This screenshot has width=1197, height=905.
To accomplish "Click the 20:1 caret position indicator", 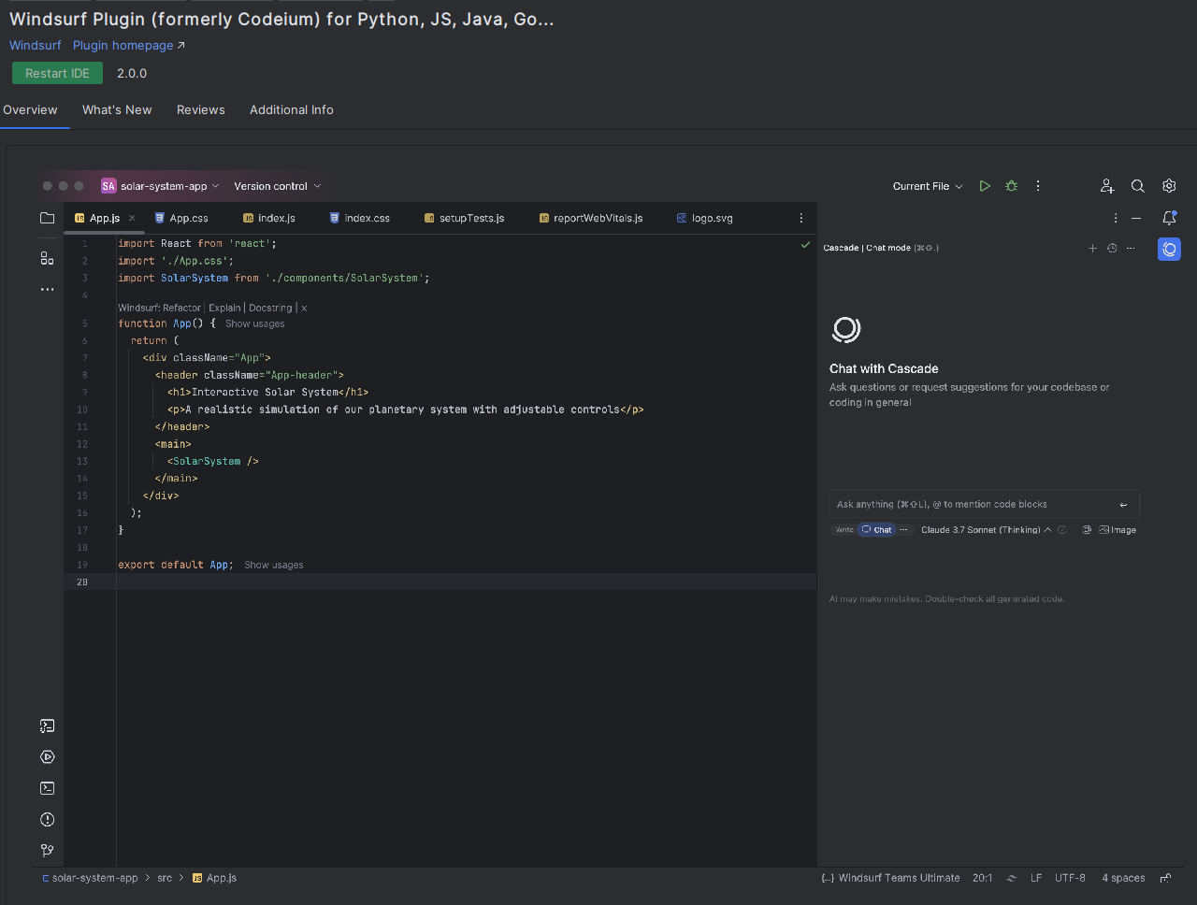I will (x=982, y=879).
